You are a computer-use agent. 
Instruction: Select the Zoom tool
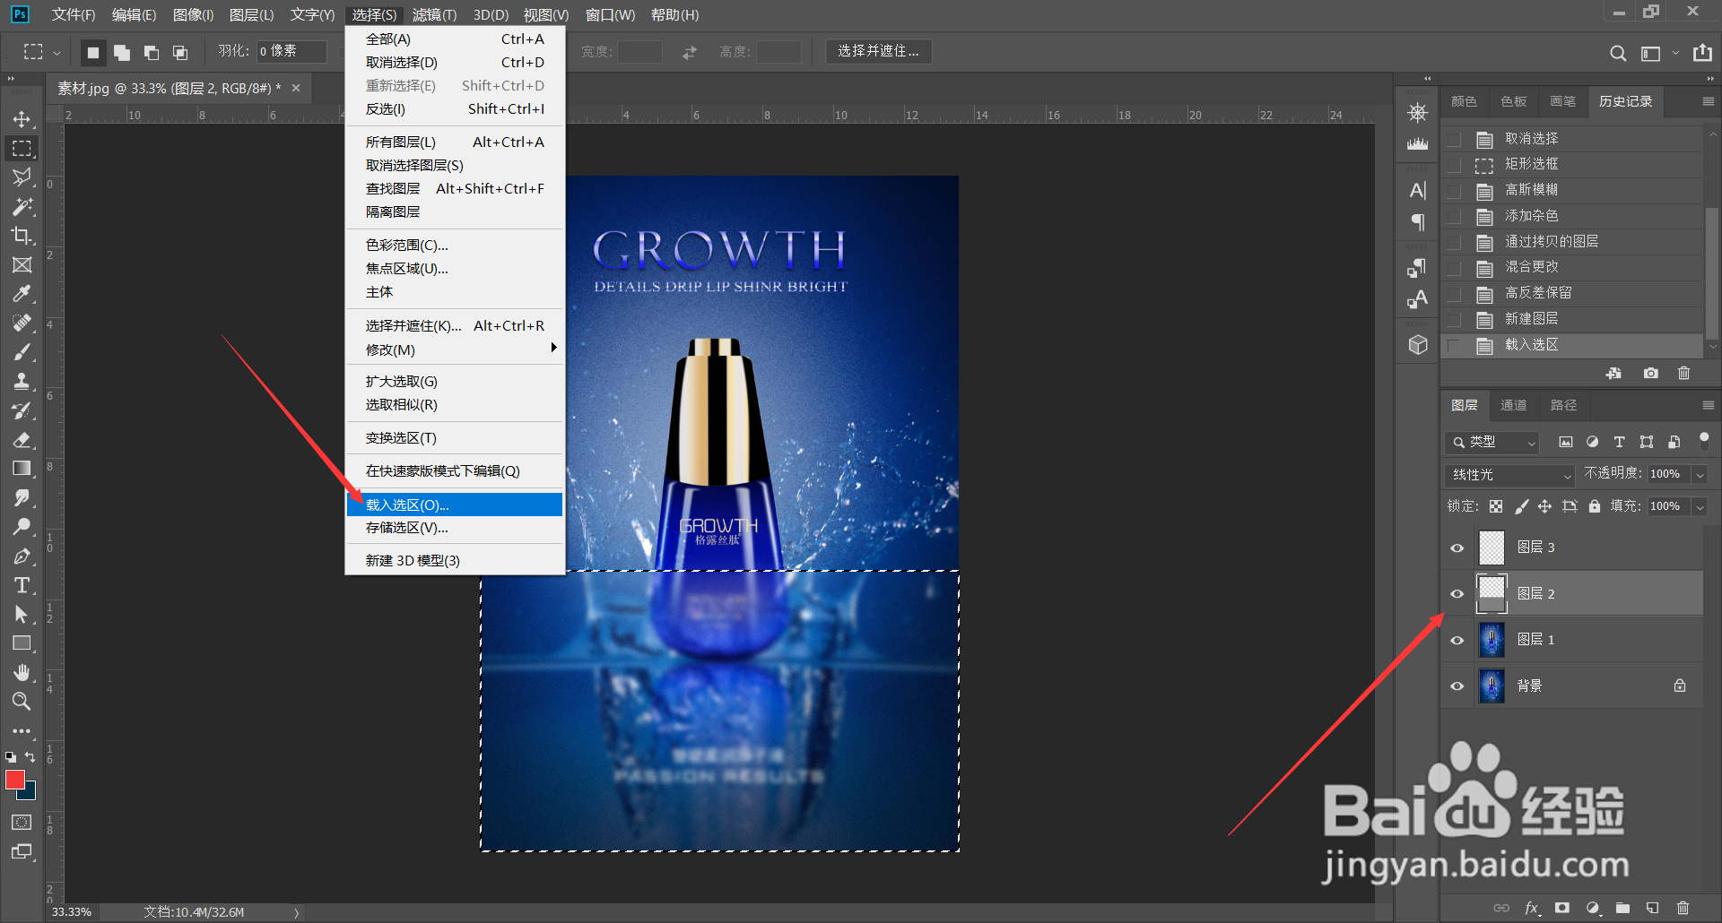pyautogui.click(x=22, y=701)
